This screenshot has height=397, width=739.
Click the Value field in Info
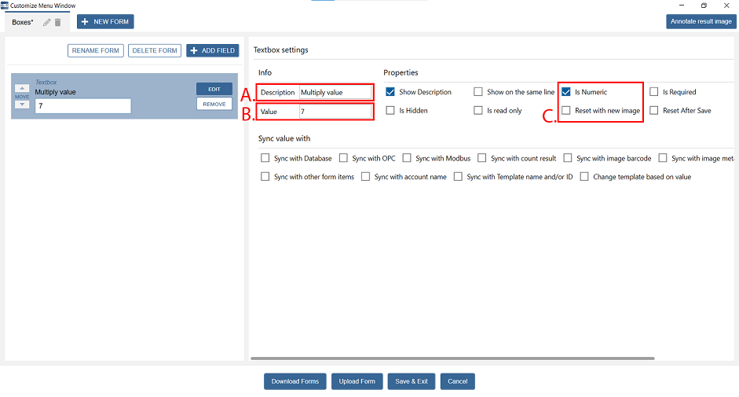(x=335, y=112)
